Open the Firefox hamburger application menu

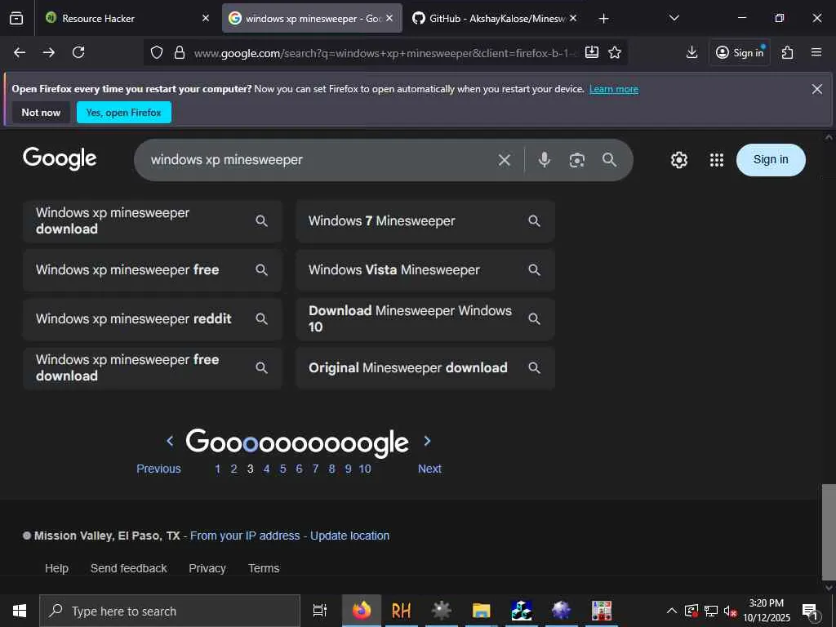coord(816,52)
